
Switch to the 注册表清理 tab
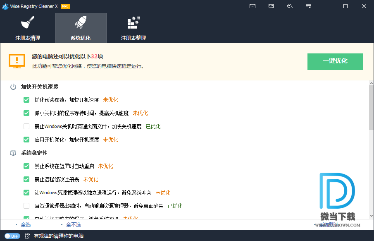click(x=28, y=28)
